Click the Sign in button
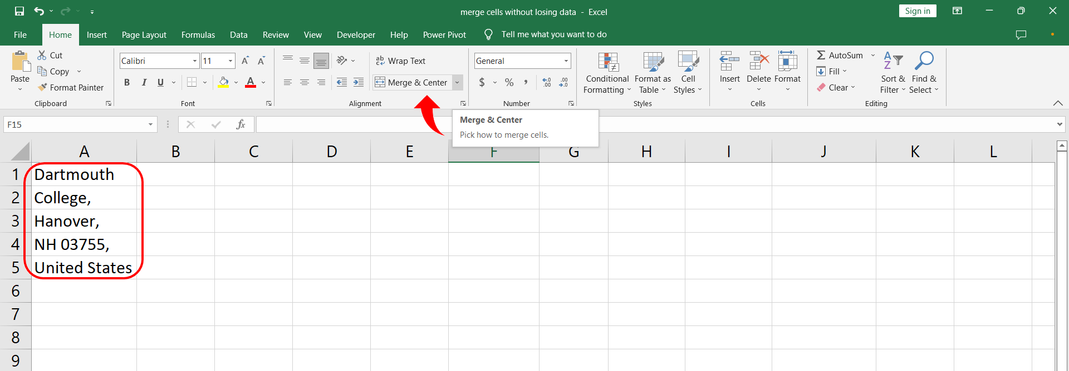 (x=918, y=11)
